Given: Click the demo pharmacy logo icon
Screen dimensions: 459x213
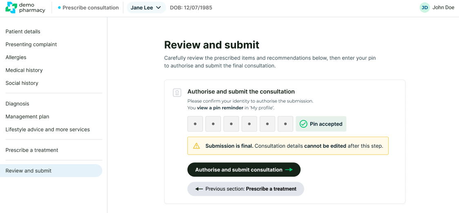Looking at the screenshot, I should [x=11, y=7].
